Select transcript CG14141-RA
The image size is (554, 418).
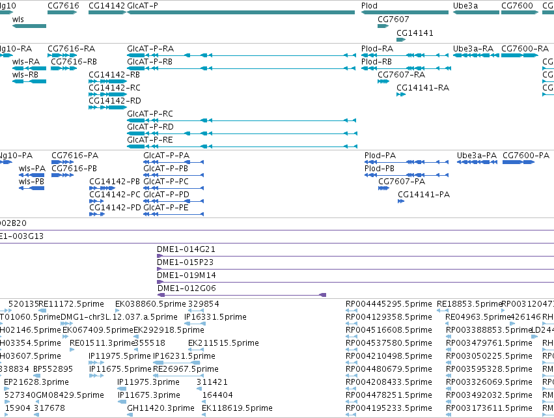pyautogui.click(x=401, y=94)
